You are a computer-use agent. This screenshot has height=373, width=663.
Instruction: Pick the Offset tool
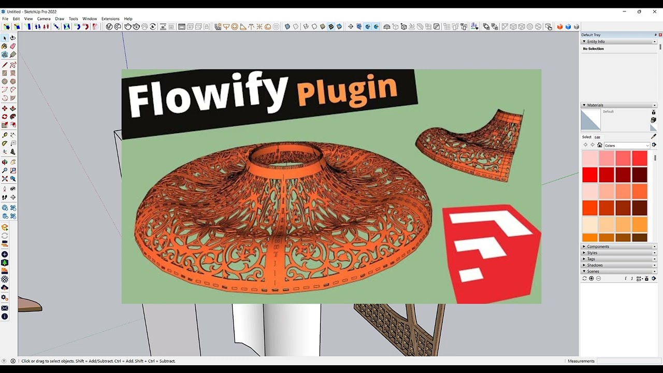point(13,125)
